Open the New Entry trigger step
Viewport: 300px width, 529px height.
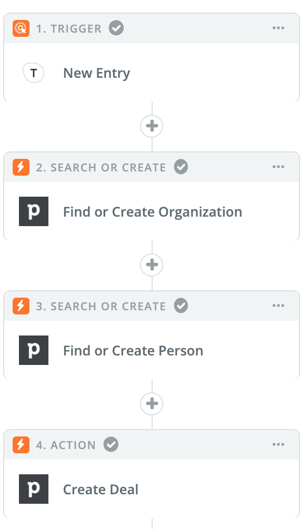point(152,72)
